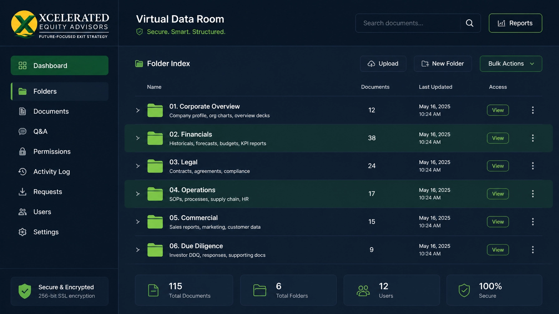559x314 pixels.
Task: Open more options for 06. Due Diligence
Action: pos(533,250)
